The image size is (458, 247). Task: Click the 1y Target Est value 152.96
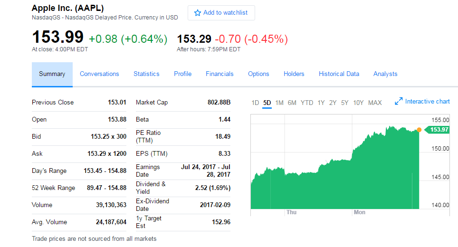point(221,222)
